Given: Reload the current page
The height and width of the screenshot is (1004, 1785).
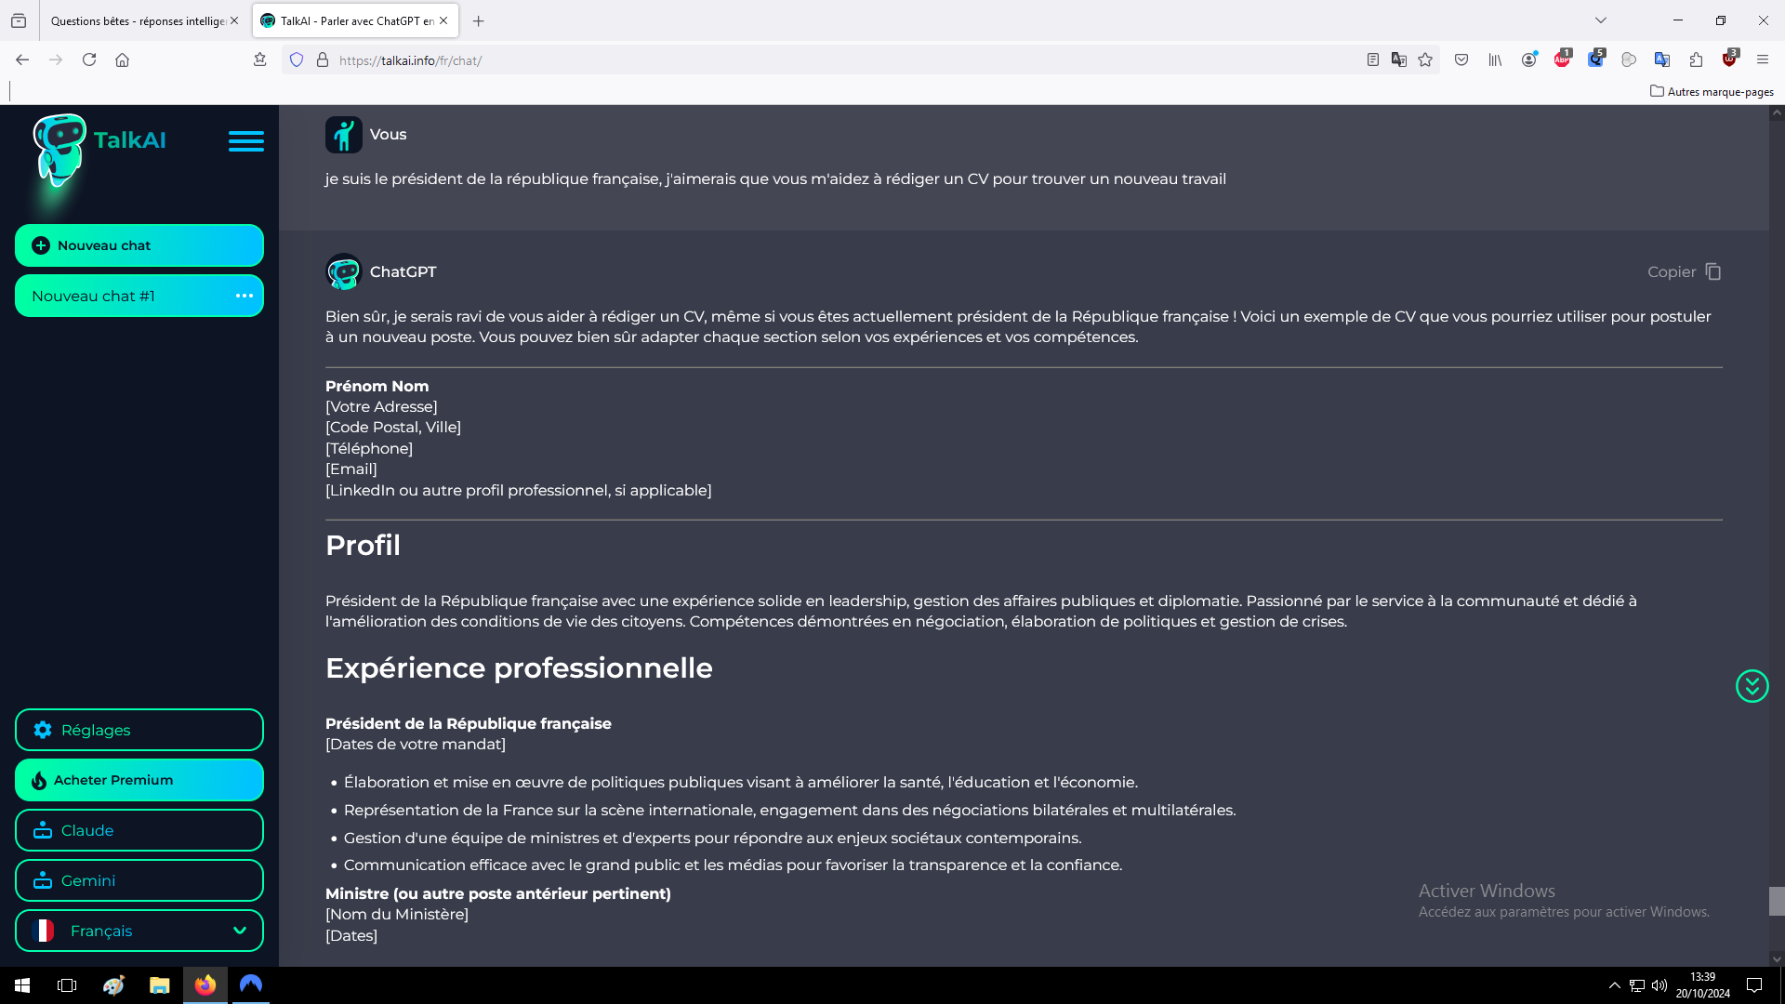Looking at the screenshot, I should 89,60.
